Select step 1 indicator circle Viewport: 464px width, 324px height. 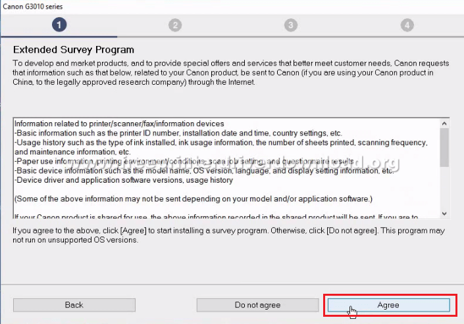[x=59, y=25]
